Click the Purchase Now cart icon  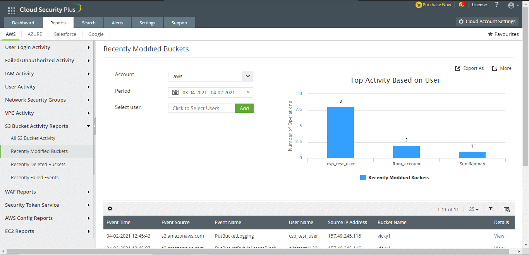point(419,5)
